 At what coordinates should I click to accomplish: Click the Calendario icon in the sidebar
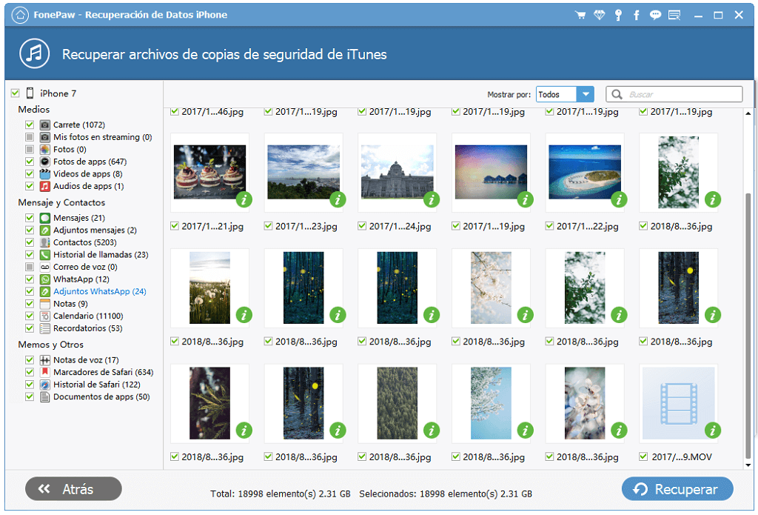point(45,316)
